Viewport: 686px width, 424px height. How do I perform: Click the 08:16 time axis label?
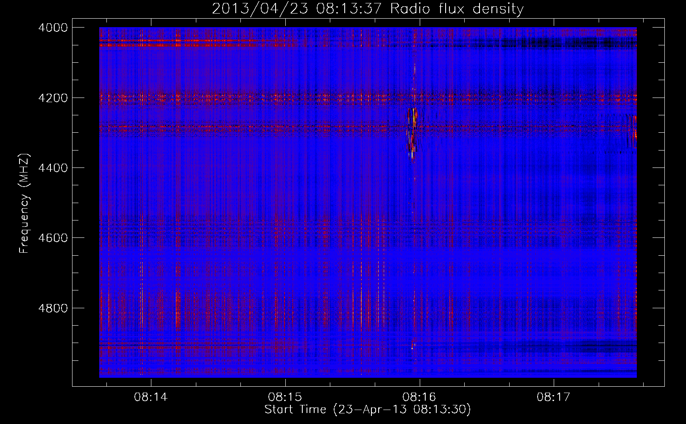coord(419,397)
